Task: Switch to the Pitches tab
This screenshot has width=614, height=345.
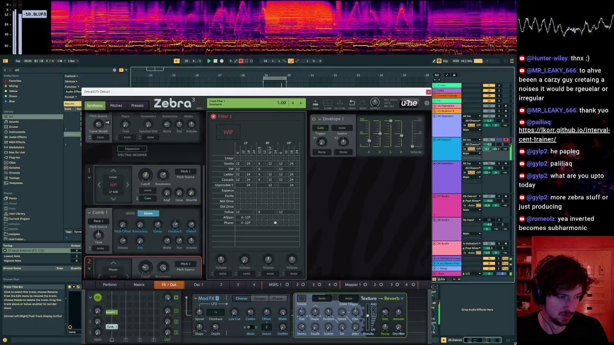Action: coord(116,106)
